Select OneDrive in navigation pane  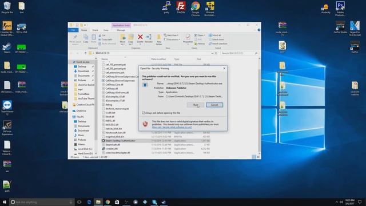pos(81,110)
